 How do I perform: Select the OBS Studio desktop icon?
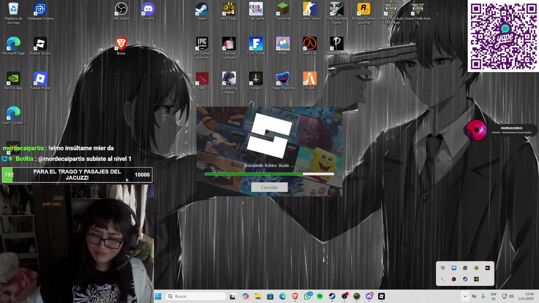(121, 12)
